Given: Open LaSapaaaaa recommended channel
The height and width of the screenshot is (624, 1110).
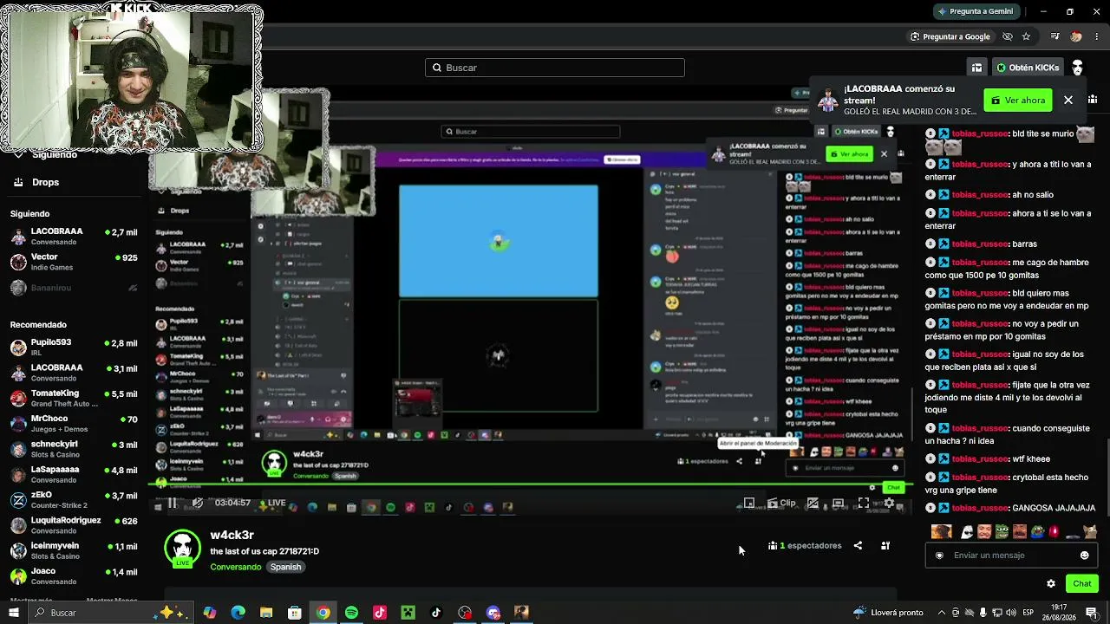Looking at the screenshot, I should pos(74,474).
